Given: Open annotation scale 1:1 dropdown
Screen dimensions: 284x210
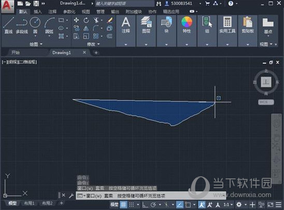Looking at the screenshot, I should pyautogui.click(x=228, y=205).
